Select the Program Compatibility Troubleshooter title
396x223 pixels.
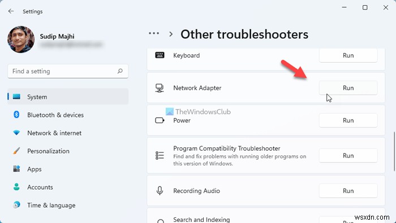(x=227, y=148)
